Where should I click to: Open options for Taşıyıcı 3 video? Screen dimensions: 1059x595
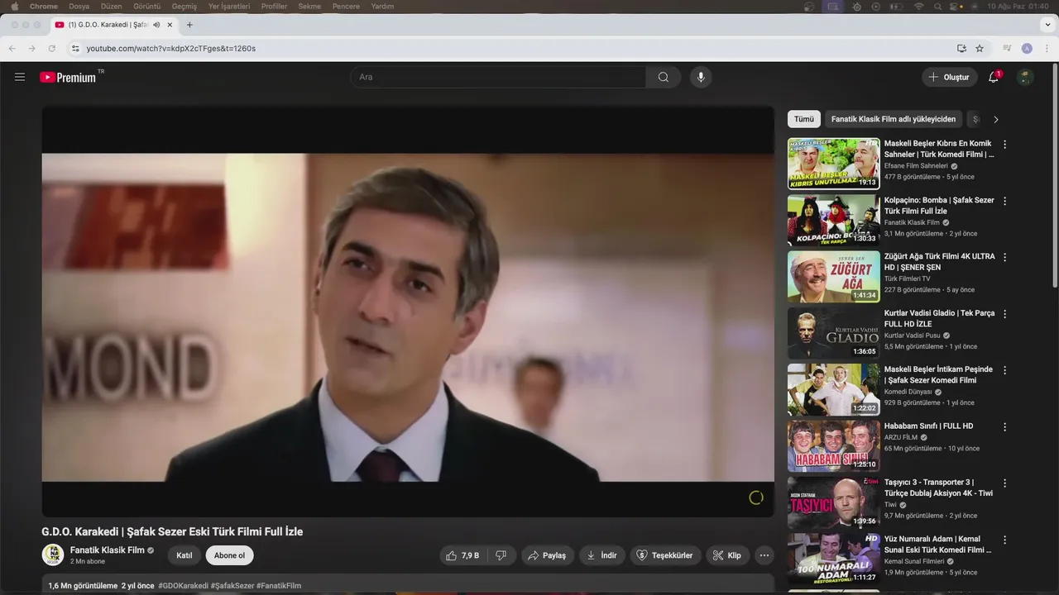[1004, 483]
